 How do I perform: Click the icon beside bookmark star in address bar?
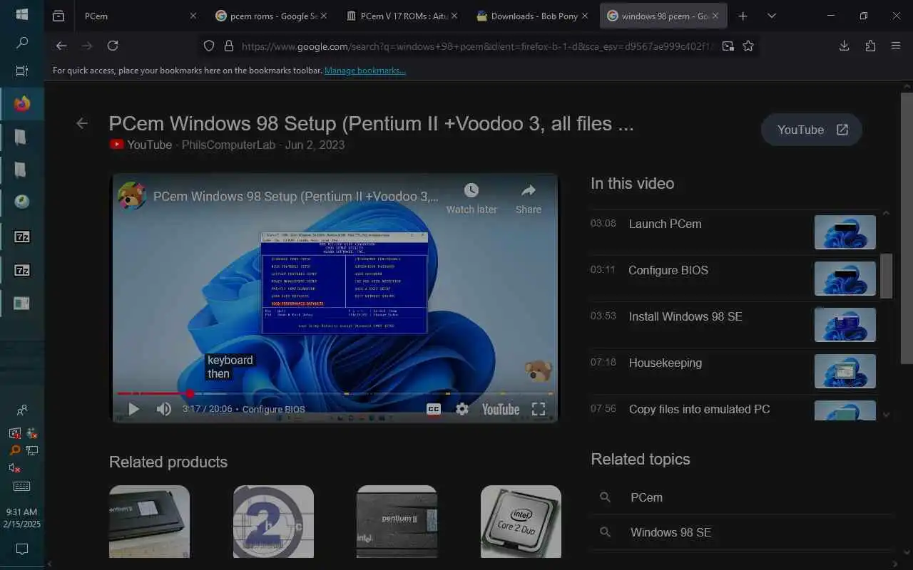(x=728, y=46)
